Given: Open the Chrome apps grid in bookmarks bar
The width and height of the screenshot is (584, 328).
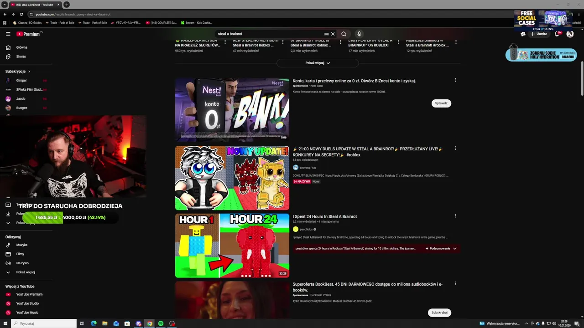Looking at the screenshot, I should (x=5, y=22).
